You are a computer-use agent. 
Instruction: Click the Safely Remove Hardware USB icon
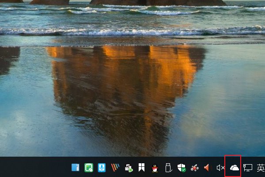(x=168, y=168)
